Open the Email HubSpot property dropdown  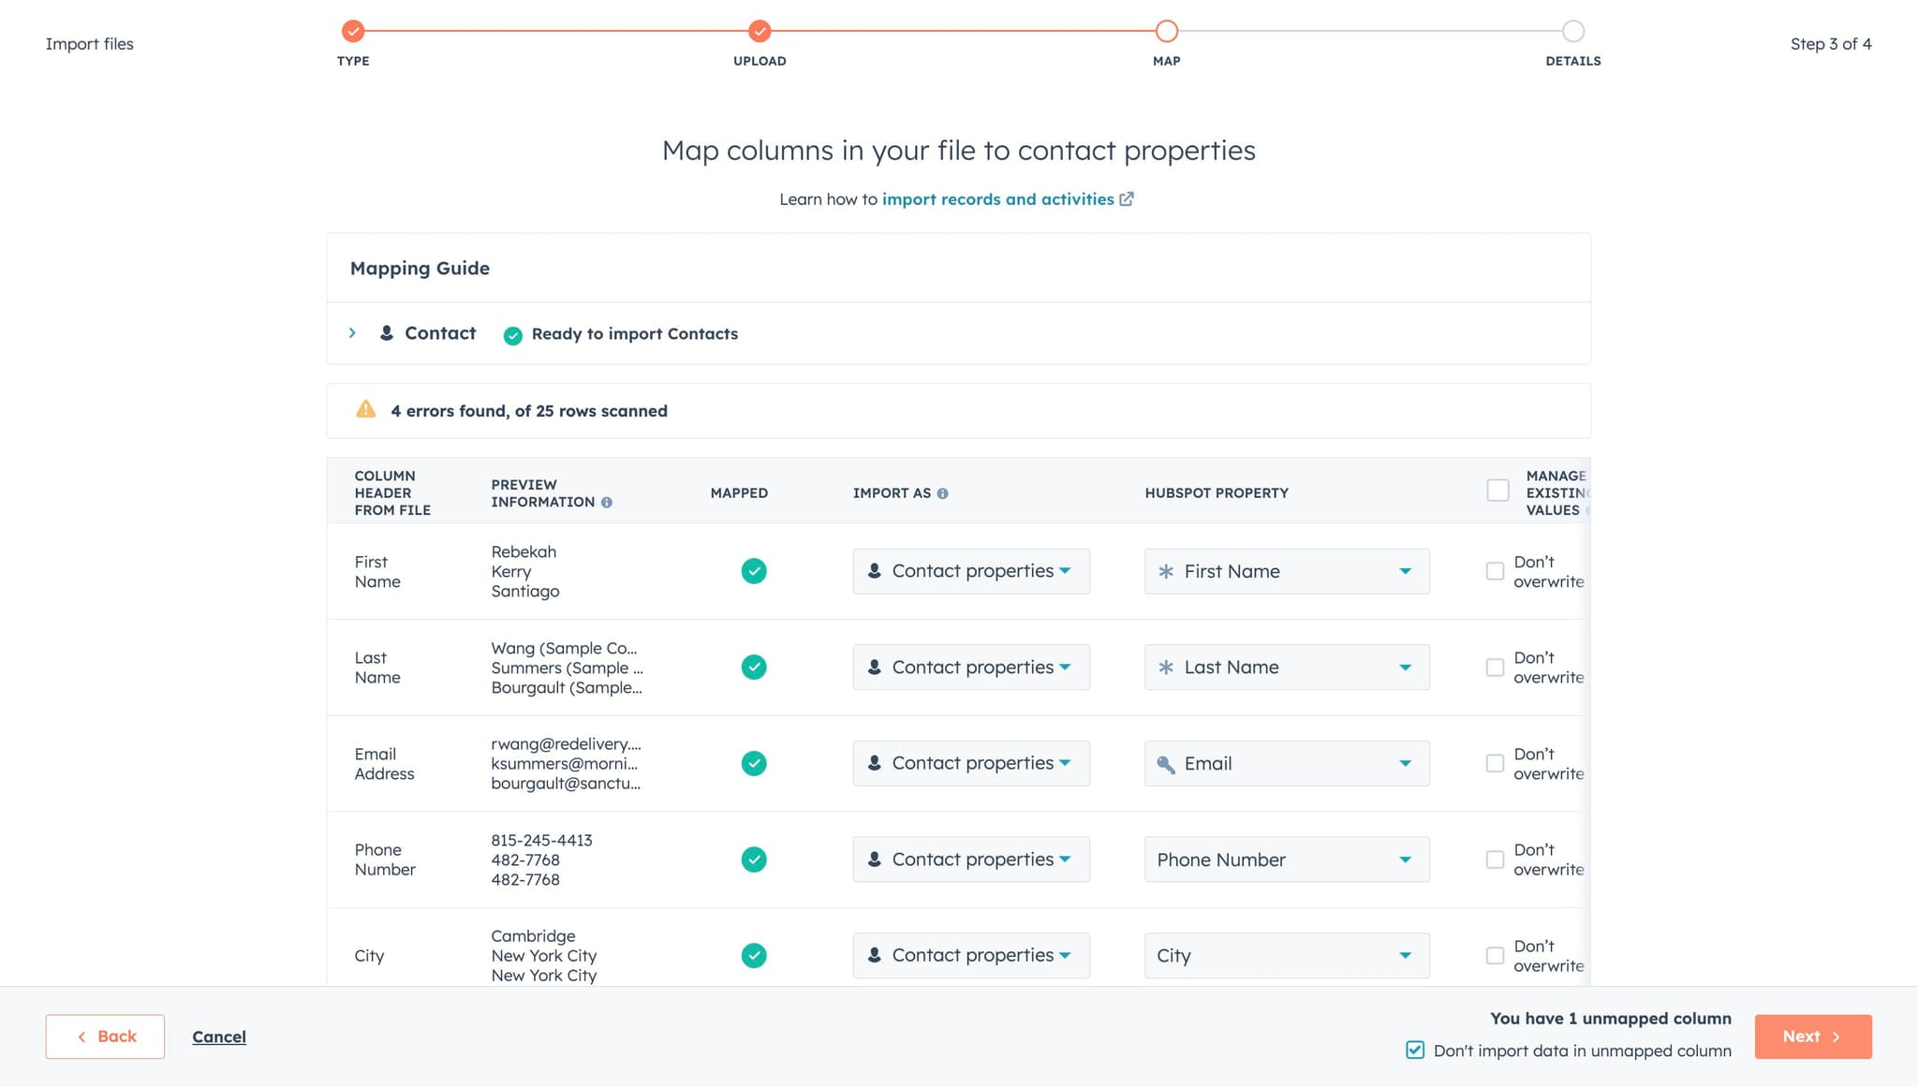[1286, 763]
